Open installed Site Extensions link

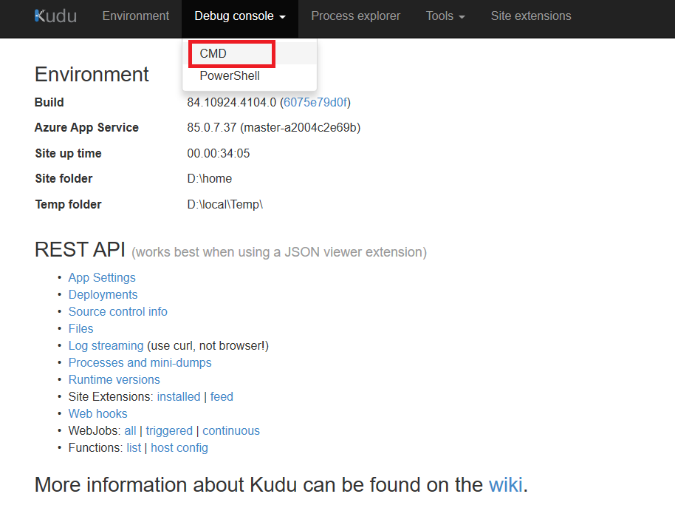(x=179, y=397)
